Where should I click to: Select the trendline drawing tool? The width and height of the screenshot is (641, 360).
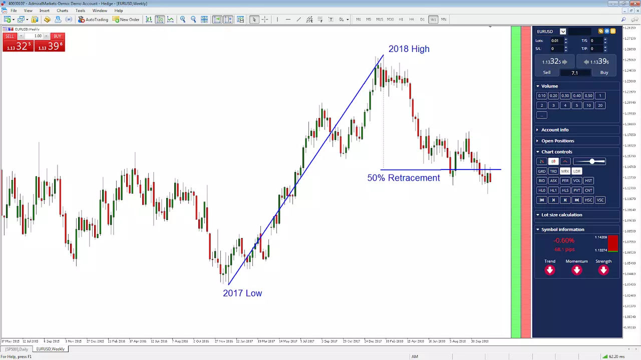299,19
